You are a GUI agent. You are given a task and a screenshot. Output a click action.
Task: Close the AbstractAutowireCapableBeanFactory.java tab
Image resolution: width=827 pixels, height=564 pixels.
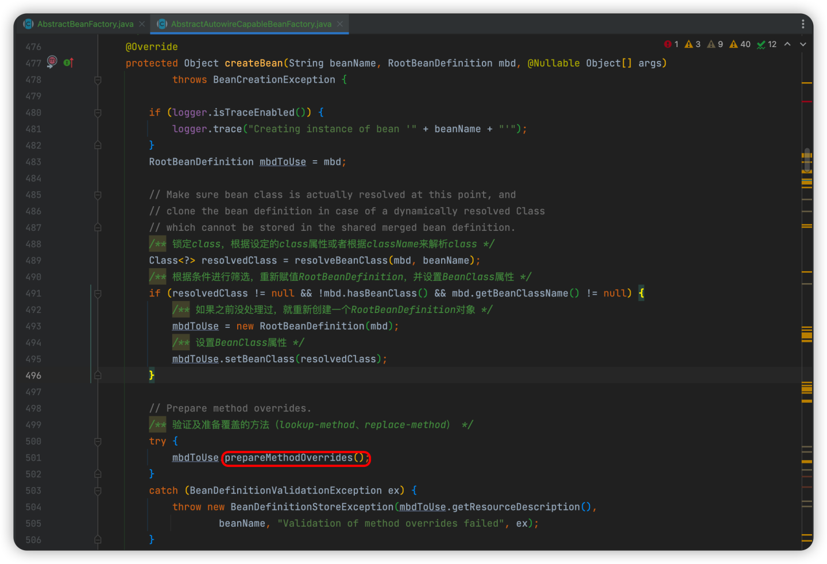click(340, 24)
